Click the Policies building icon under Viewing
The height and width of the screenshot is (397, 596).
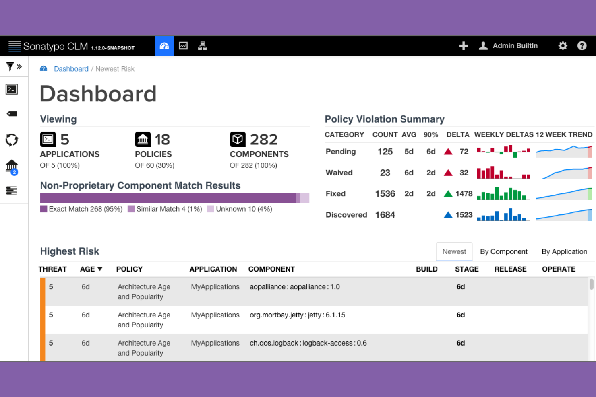tap(143, 140)
